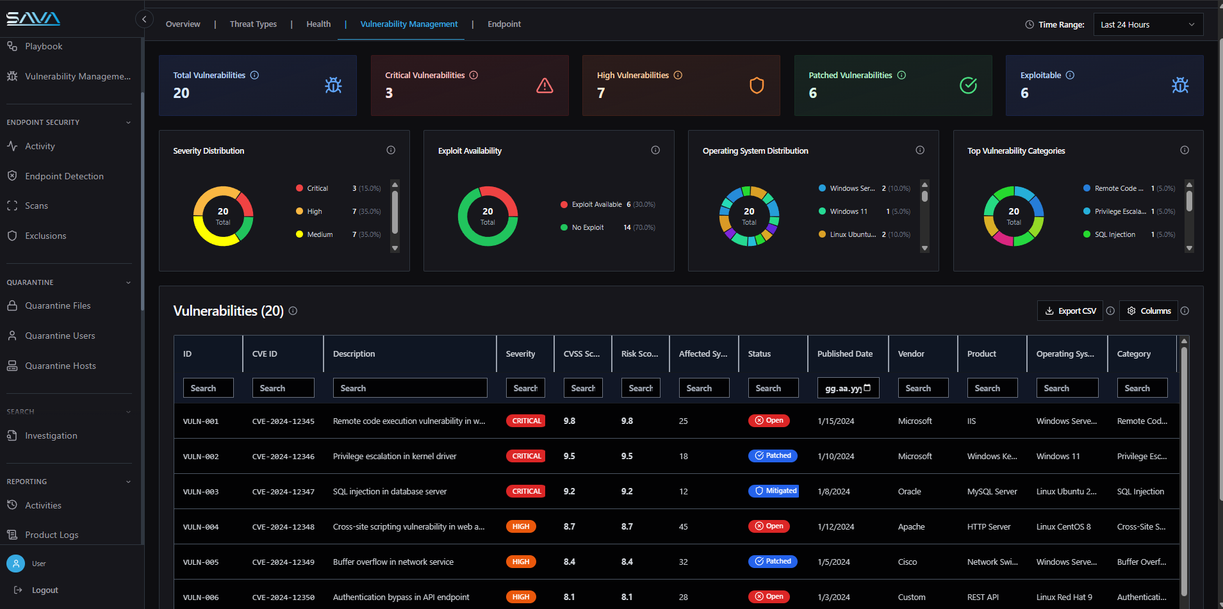This screenshot has width=1223, height=609.
Task: Click the user avatar icon
Action: point(15,564)
